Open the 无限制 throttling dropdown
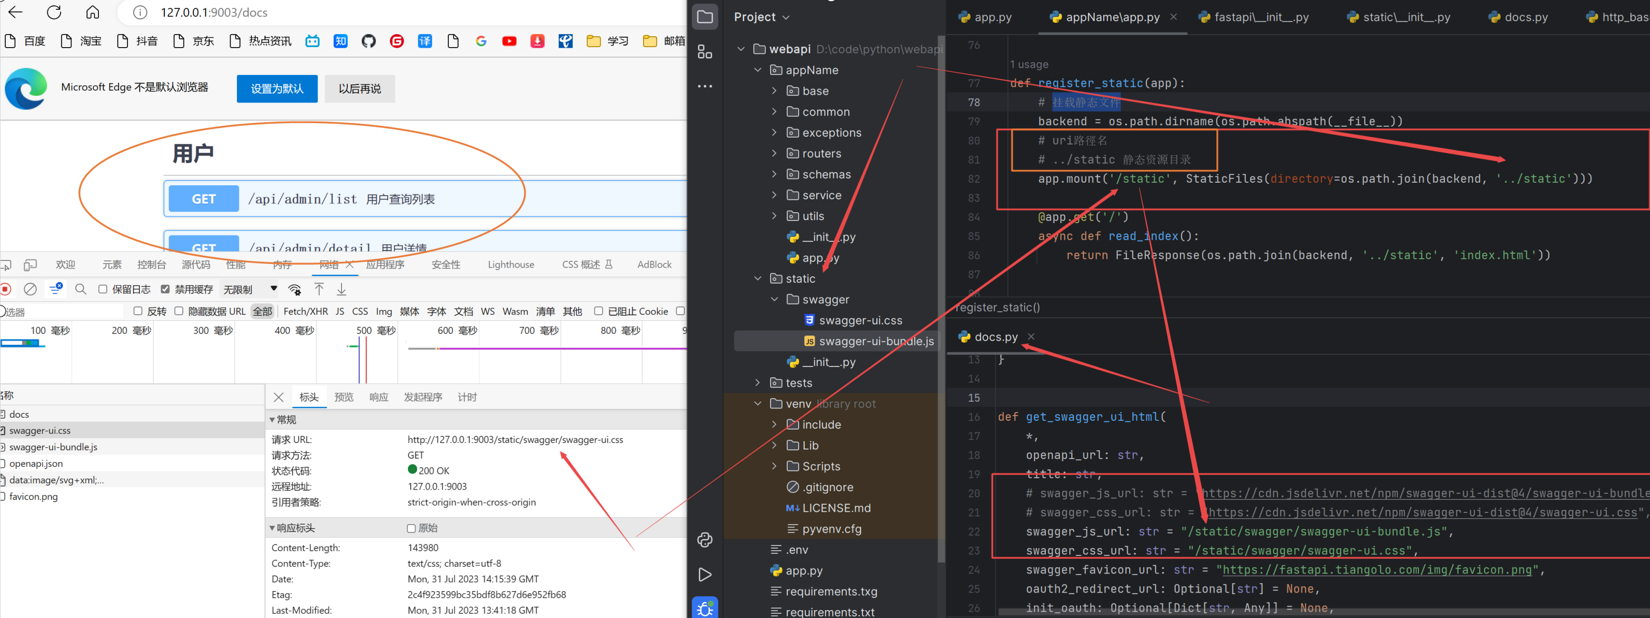The width and height of the screenshot is (1650, 618). (x=250, y=289)
